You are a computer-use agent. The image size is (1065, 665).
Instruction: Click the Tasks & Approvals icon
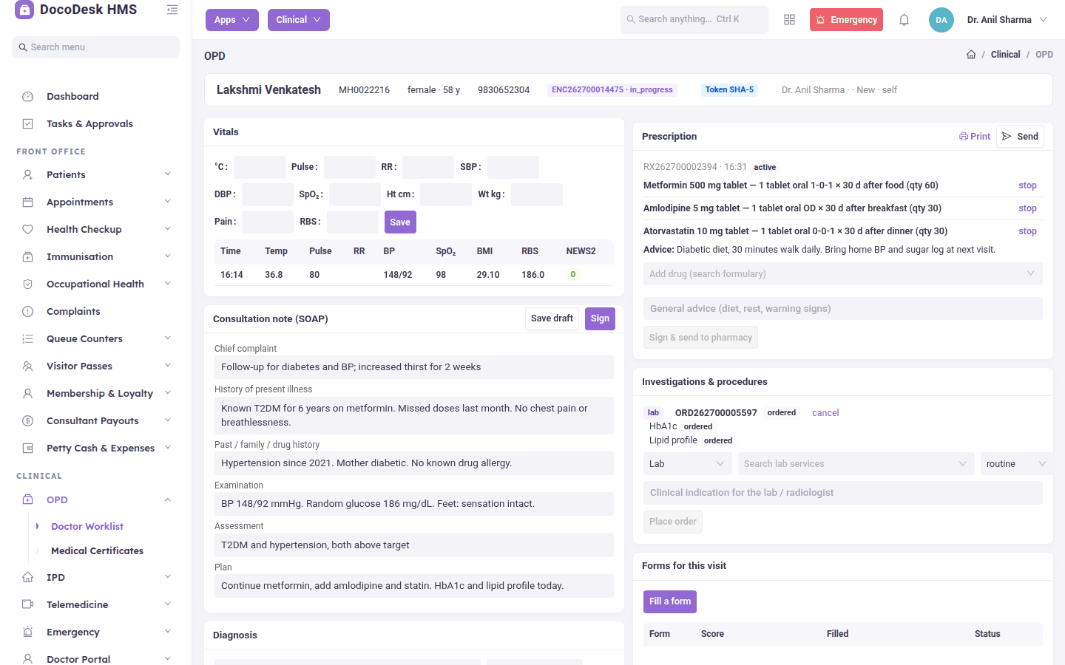(28, 124)
